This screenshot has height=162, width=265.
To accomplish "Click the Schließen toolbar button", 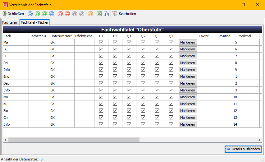I will [x=14, y=14].
